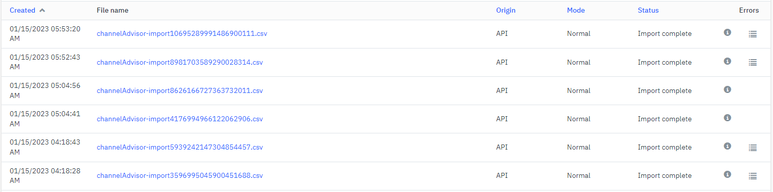The height and width of the screenshot is (192, 773).
Task: Open info icon for import3596995045900451688 row
Action: tap(727, 174)
